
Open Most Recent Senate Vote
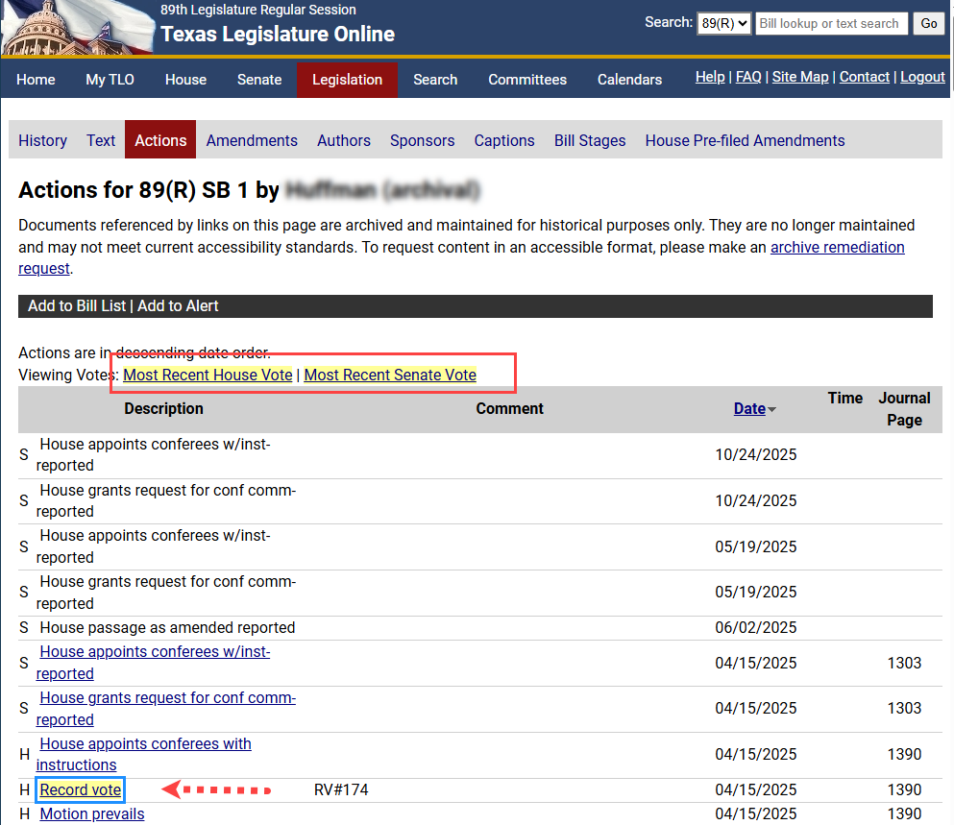coord(389,375)
